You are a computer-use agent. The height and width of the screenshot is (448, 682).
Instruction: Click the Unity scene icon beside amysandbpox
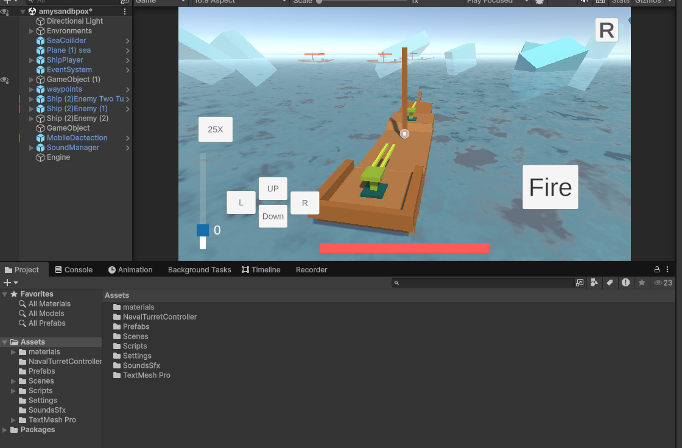click(x=32, y=12)
